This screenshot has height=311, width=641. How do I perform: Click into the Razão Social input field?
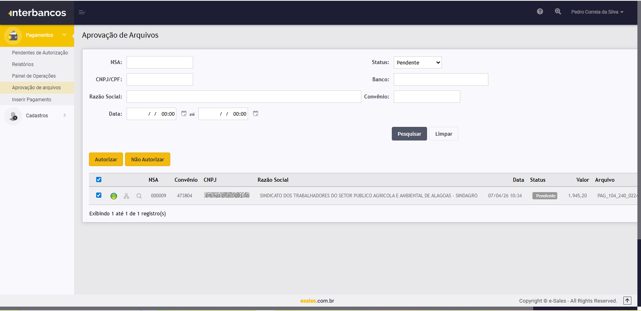pyautogui.click(x=244, y=96)
